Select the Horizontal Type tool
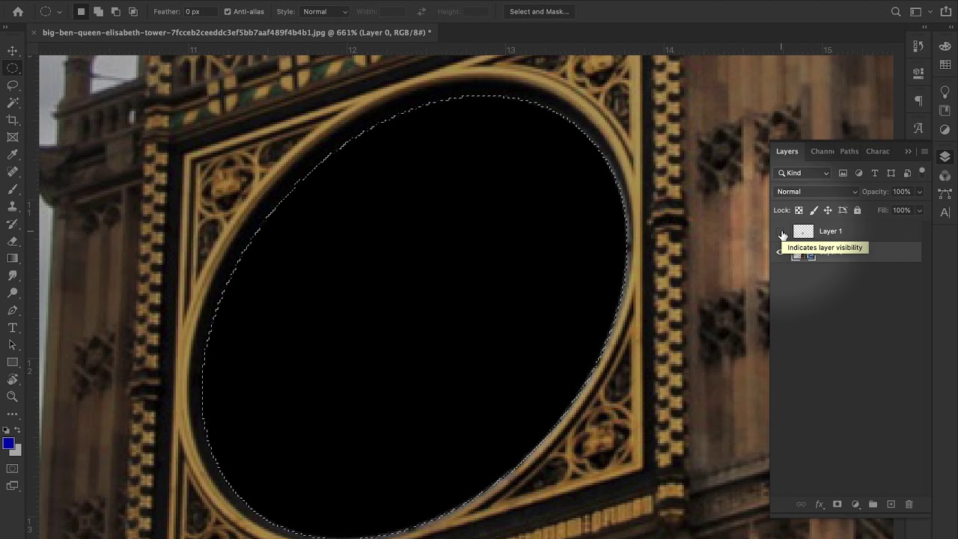958x539 pixels. coord(13,328)
